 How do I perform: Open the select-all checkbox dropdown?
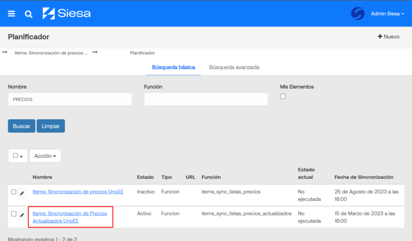coord(18,156)
